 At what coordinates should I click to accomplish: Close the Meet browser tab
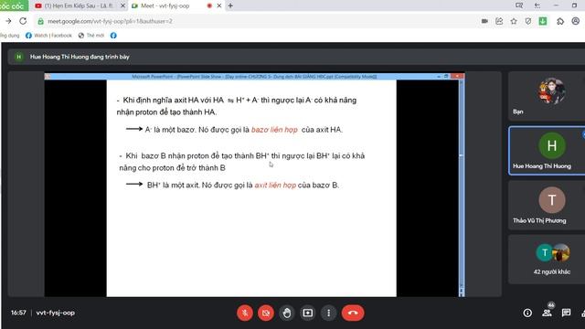[x=219, y=5]
